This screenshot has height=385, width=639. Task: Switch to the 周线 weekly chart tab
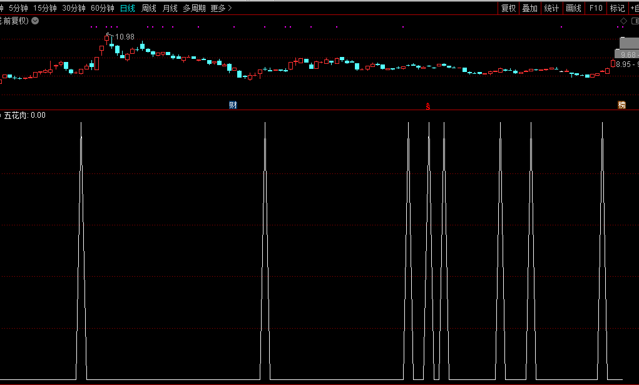point(148,8)
